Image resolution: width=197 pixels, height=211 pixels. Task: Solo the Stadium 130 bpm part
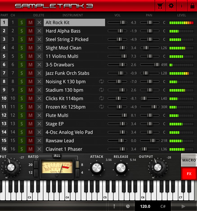coord(22,90)
